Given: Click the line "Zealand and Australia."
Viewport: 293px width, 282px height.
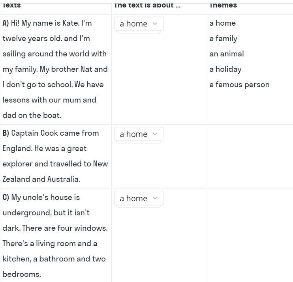Looking at the screenshot, I should pos(41,179).
